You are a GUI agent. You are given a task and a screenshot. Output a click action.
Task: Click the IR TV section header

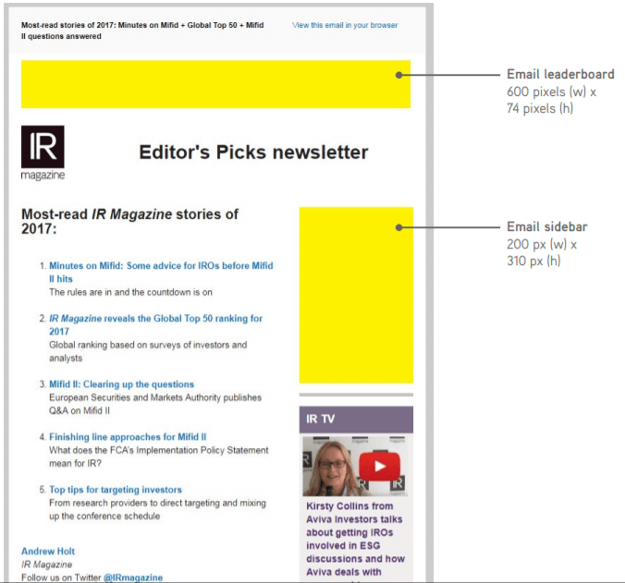[x=356, y=419]
